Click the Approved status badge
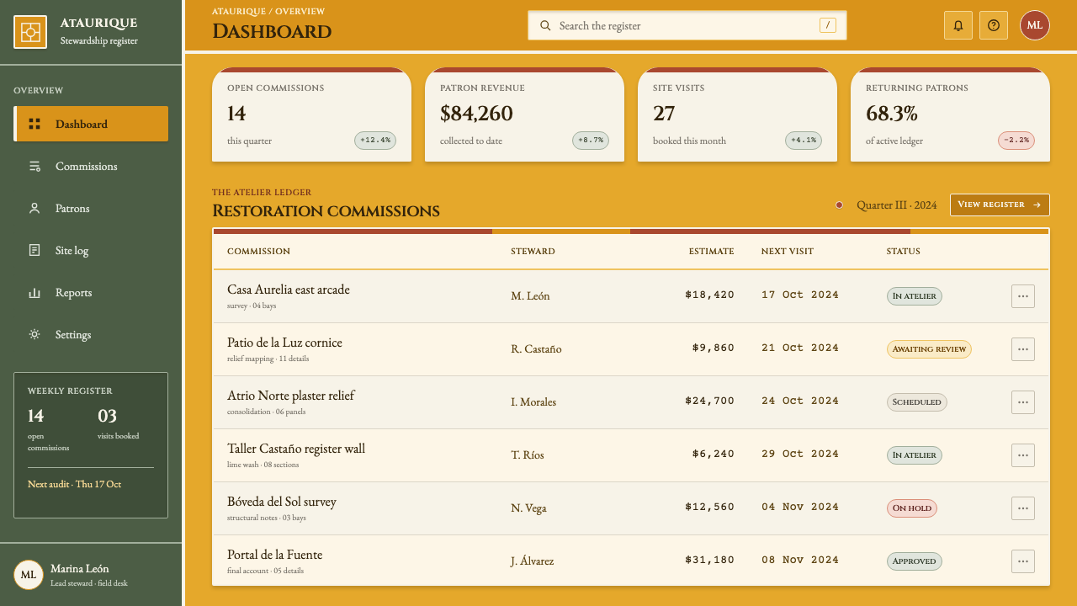Viewport: 1077px width, 606px height. tap(915, 561)
